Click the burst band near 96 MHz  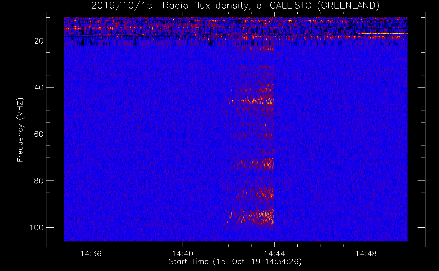(x=250, y=216)
